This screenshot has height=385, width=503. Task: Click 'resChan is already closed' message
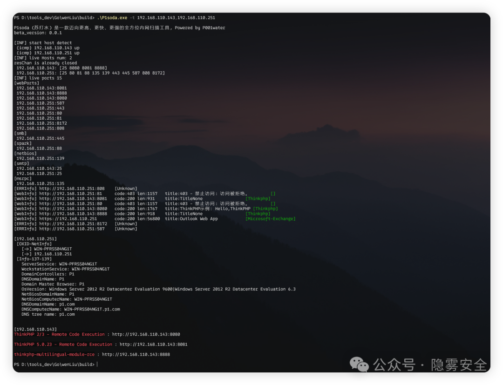tap(46, 63)
